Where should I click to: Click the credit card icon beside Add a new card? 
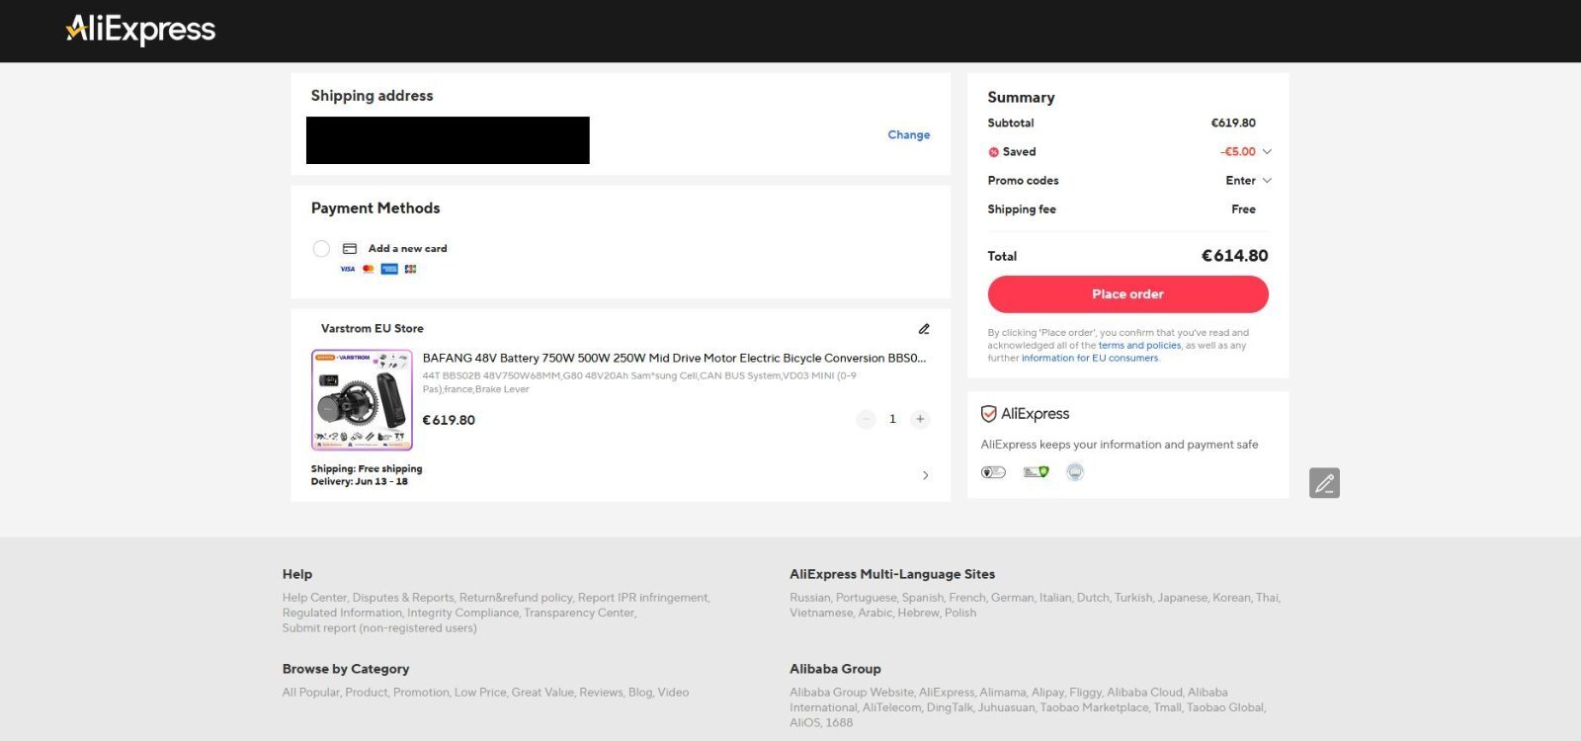click(x=350, y=249)
